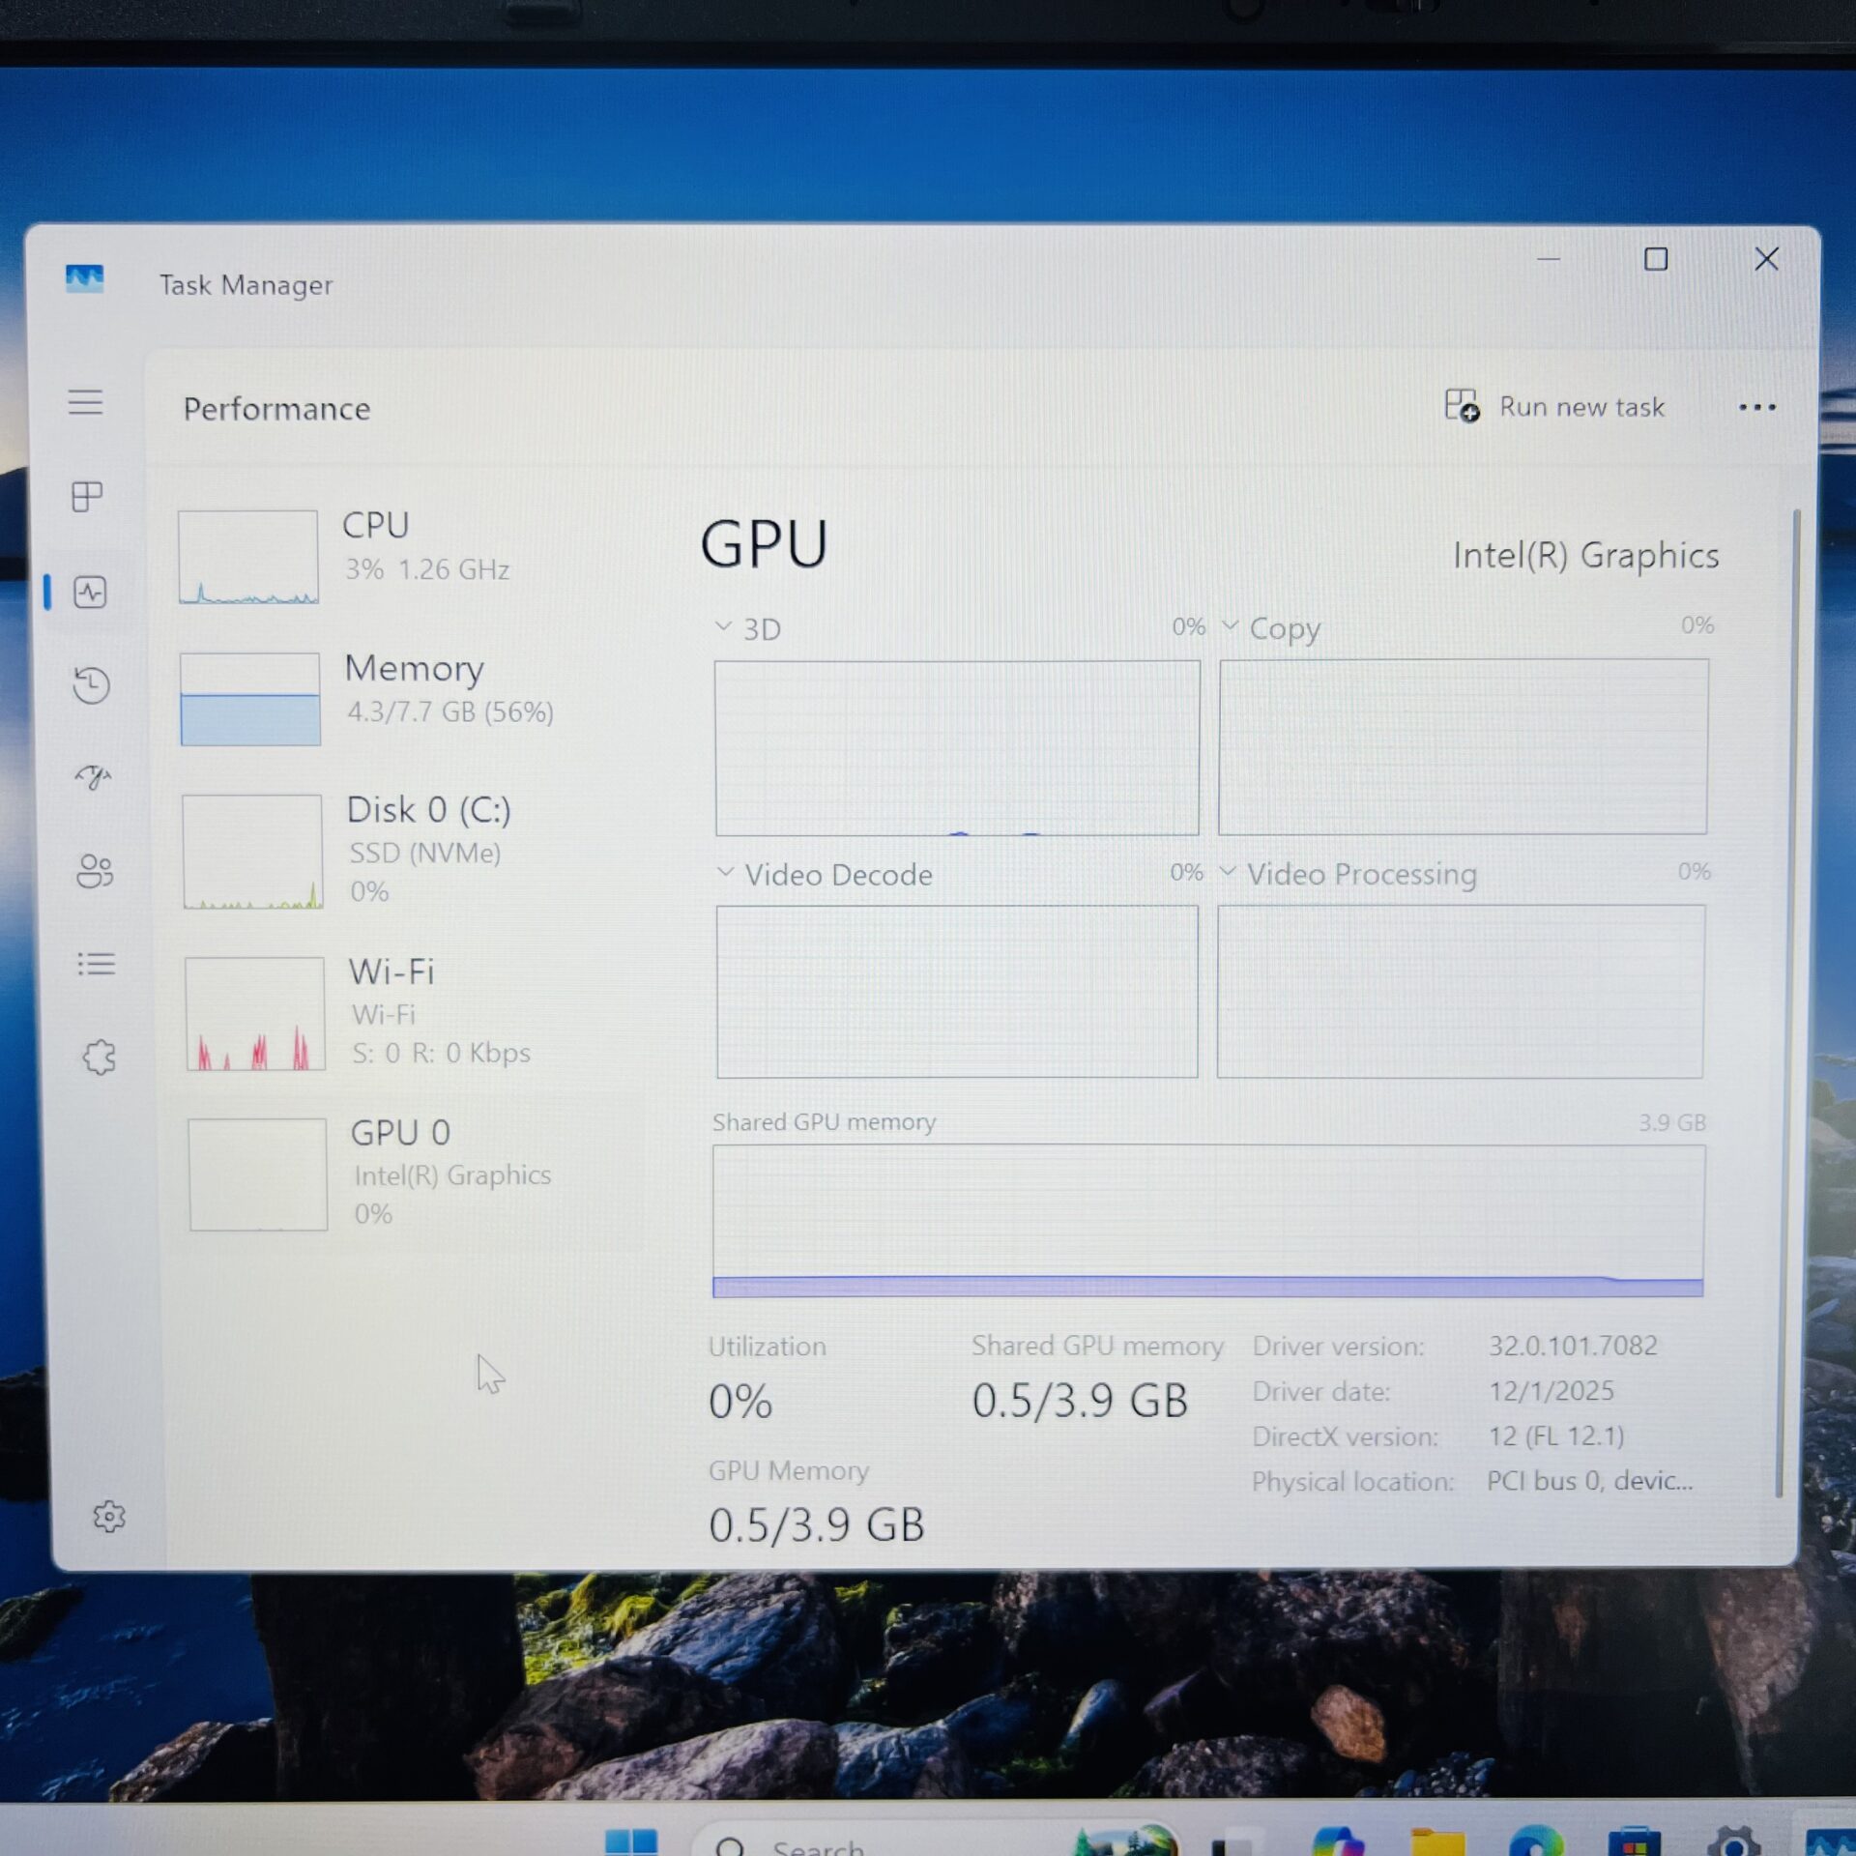1856x1856 pixels.
Task: Open the three-dot more options menu
Action: coord(1756,407)
